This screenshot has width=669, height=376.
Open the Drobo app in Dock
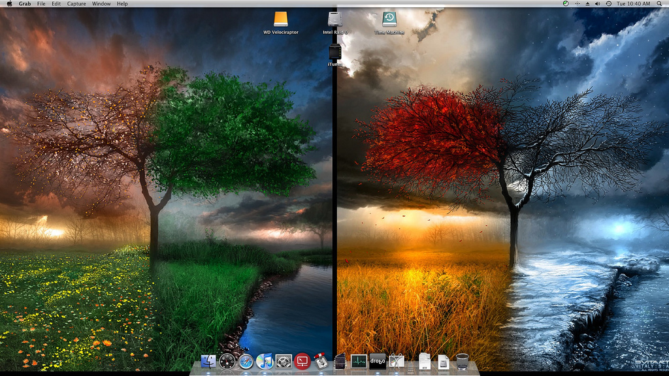[378, 362]
